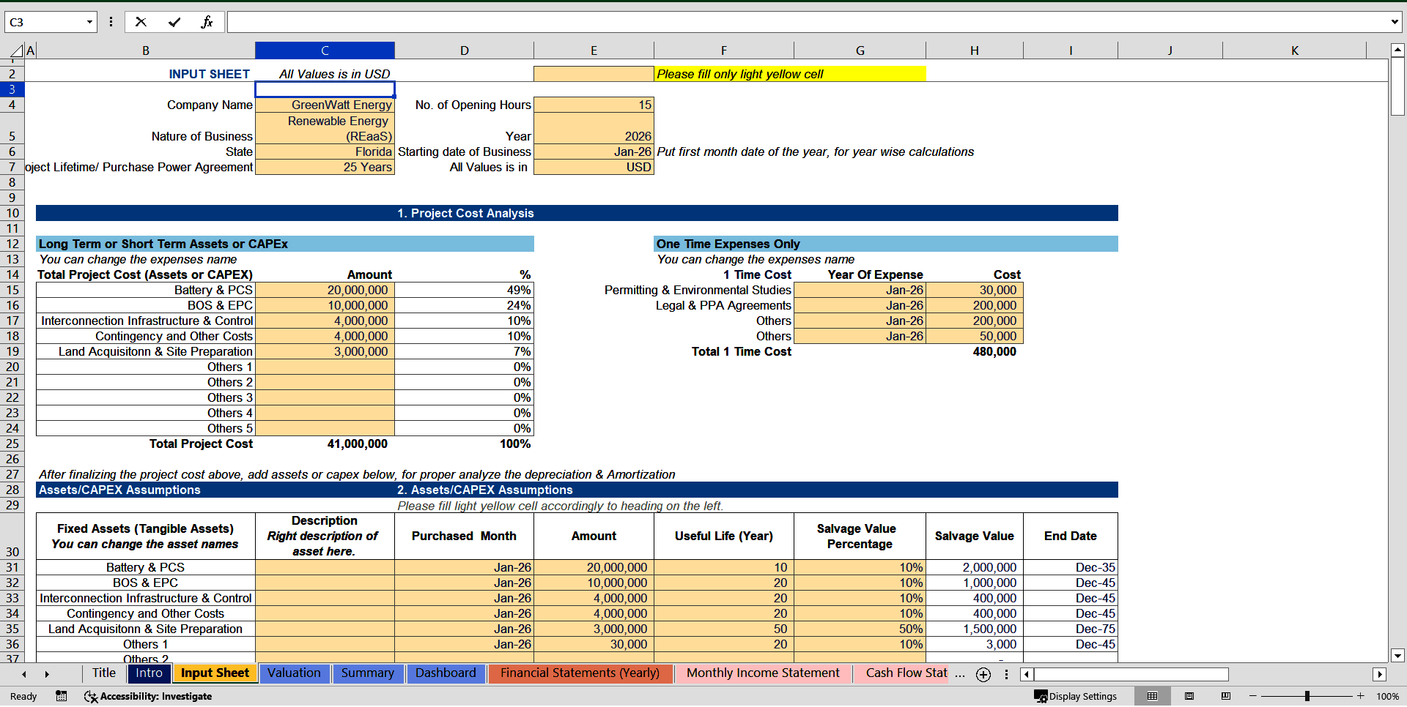Click zoom out minus button

[x=1253, y=696]
